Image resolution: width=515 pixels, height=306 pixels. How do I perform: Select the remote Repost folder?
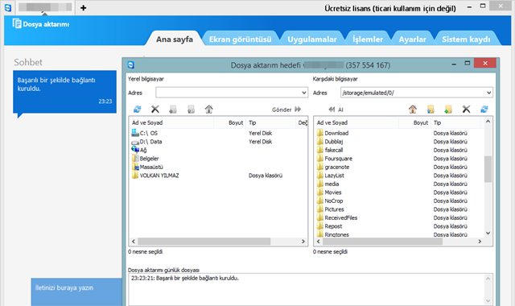tap(329, 226)
